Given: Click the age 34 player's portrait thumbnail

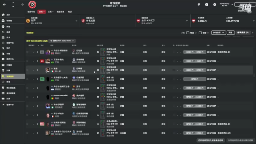Looking at the screenshot, I should pos(48,133).
